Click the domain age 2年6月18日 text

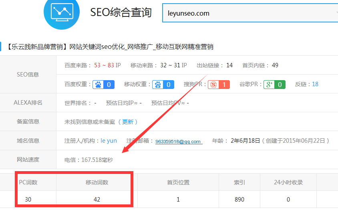[x=245, y=141]
